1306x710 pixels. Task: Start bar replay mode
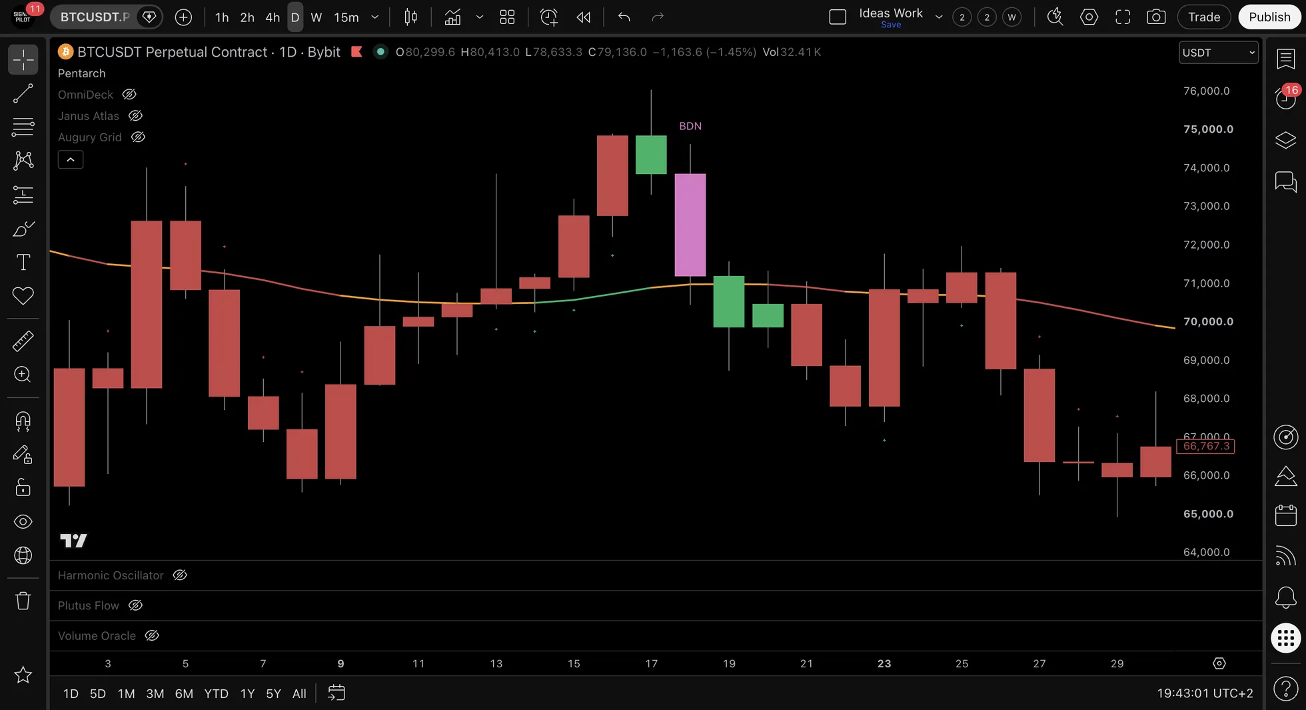(584, 17)
